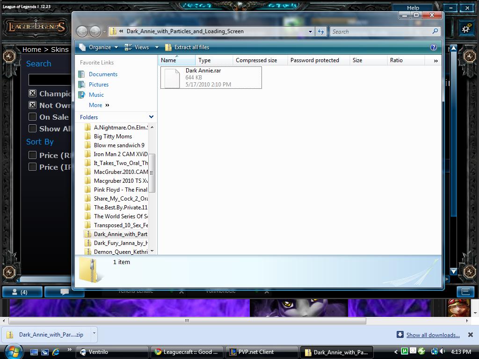Click the refresh button beside address bar

tap(321, 31)
